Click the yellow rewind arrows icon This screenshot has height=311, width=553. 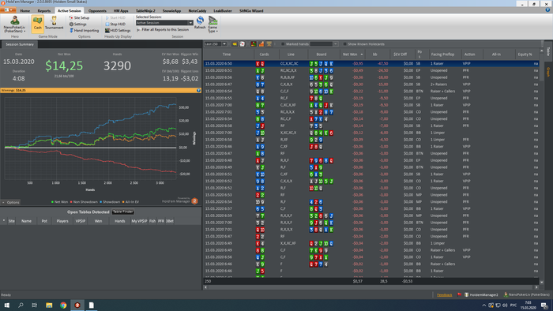tap(234, 44)
